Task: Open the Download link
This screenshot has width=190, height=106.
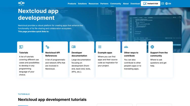Action: click(135, 4)
